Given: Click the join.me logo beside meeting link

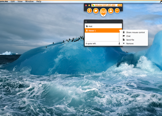Looking at the screenshot, I should (93, 5).
